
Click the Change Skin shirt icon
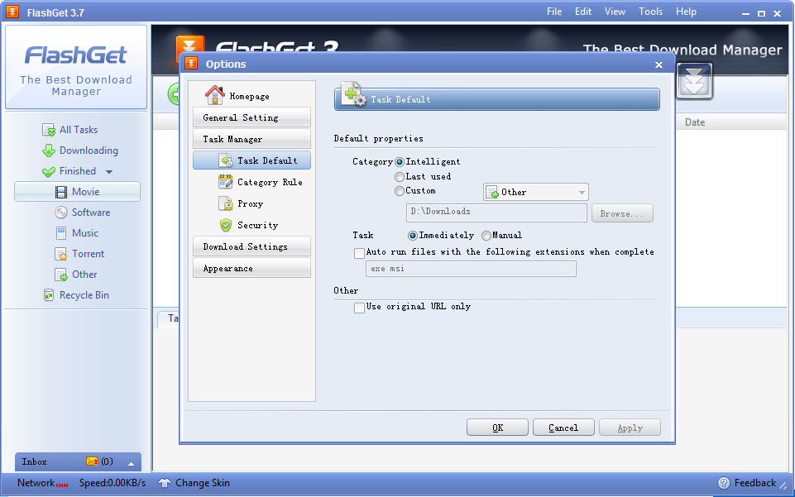point(165,483)
